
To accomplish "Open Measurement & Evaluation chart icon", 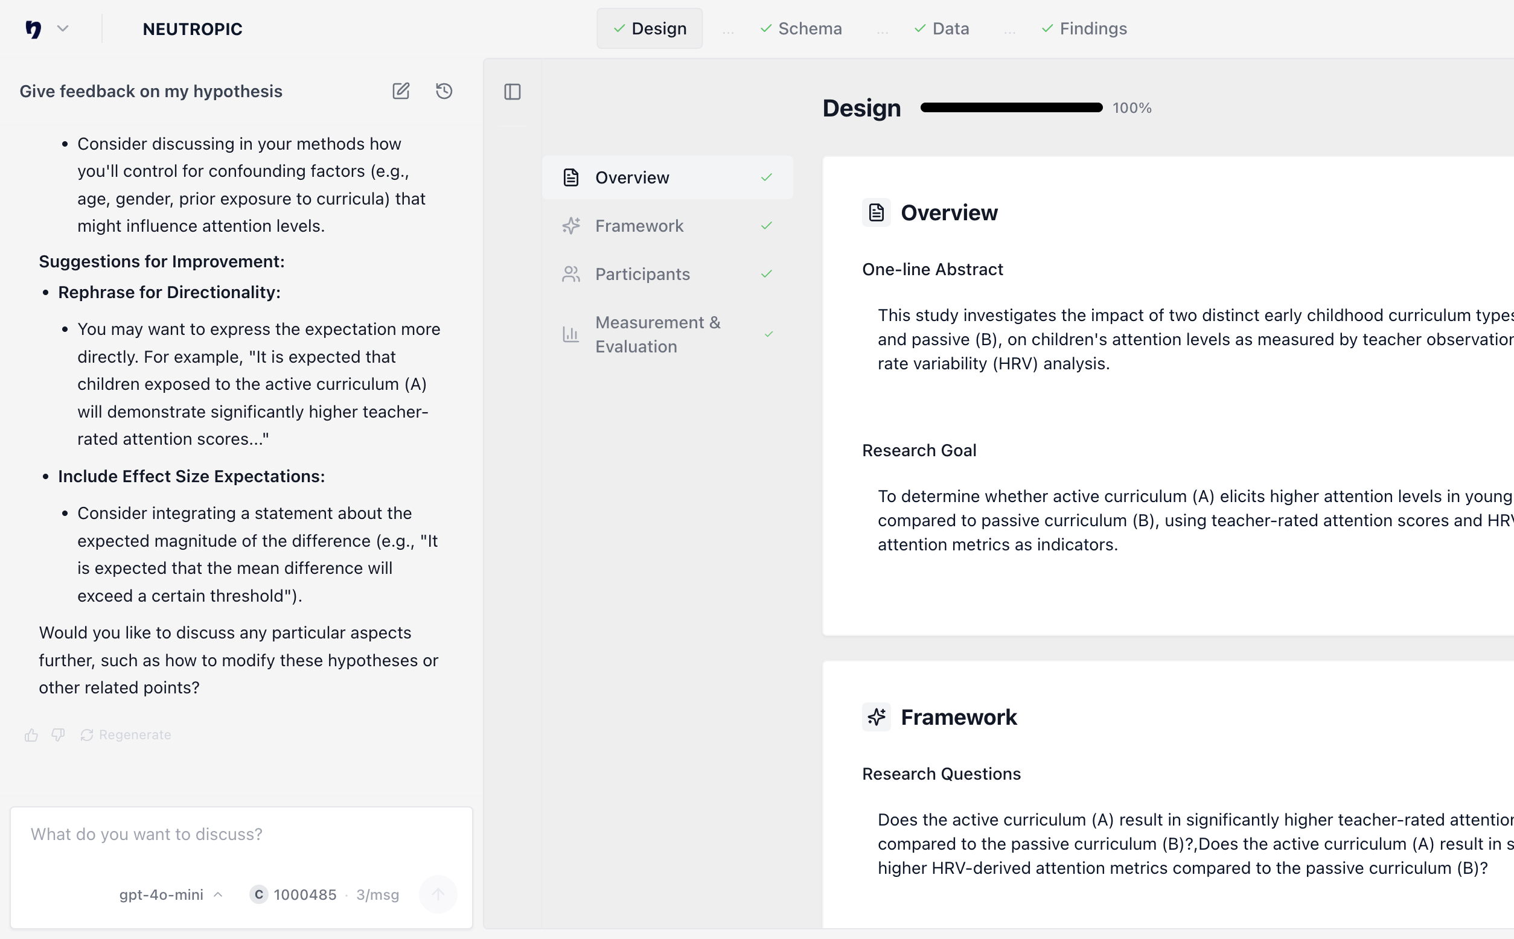I will pyautogui.click(x=570, y=334).
